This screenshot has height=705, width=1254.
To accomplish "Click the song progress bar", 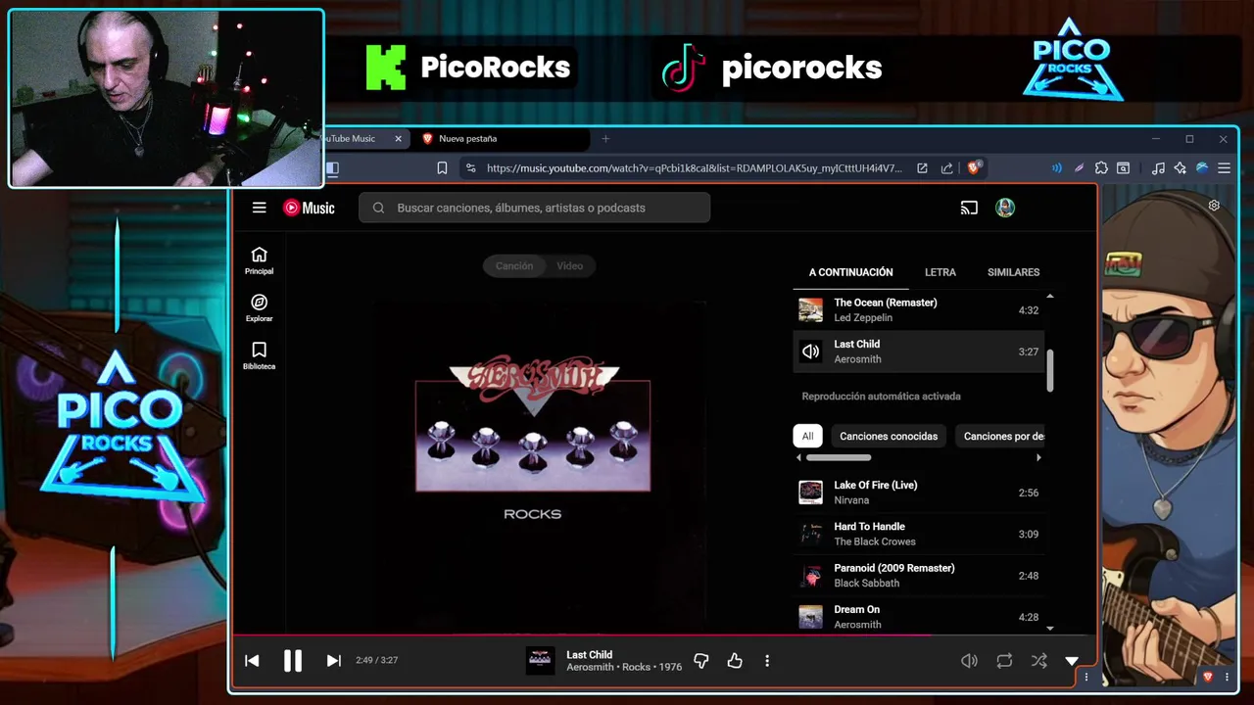I will [664, 634].
